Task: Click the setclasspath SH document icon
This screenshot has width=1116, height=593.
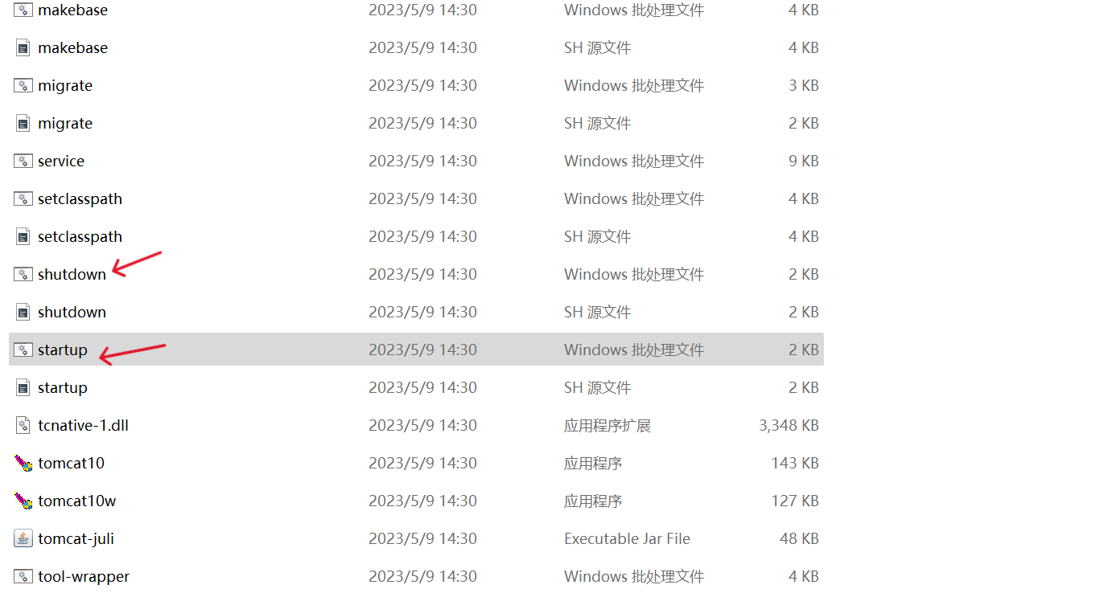Action: tap(23, 237)
